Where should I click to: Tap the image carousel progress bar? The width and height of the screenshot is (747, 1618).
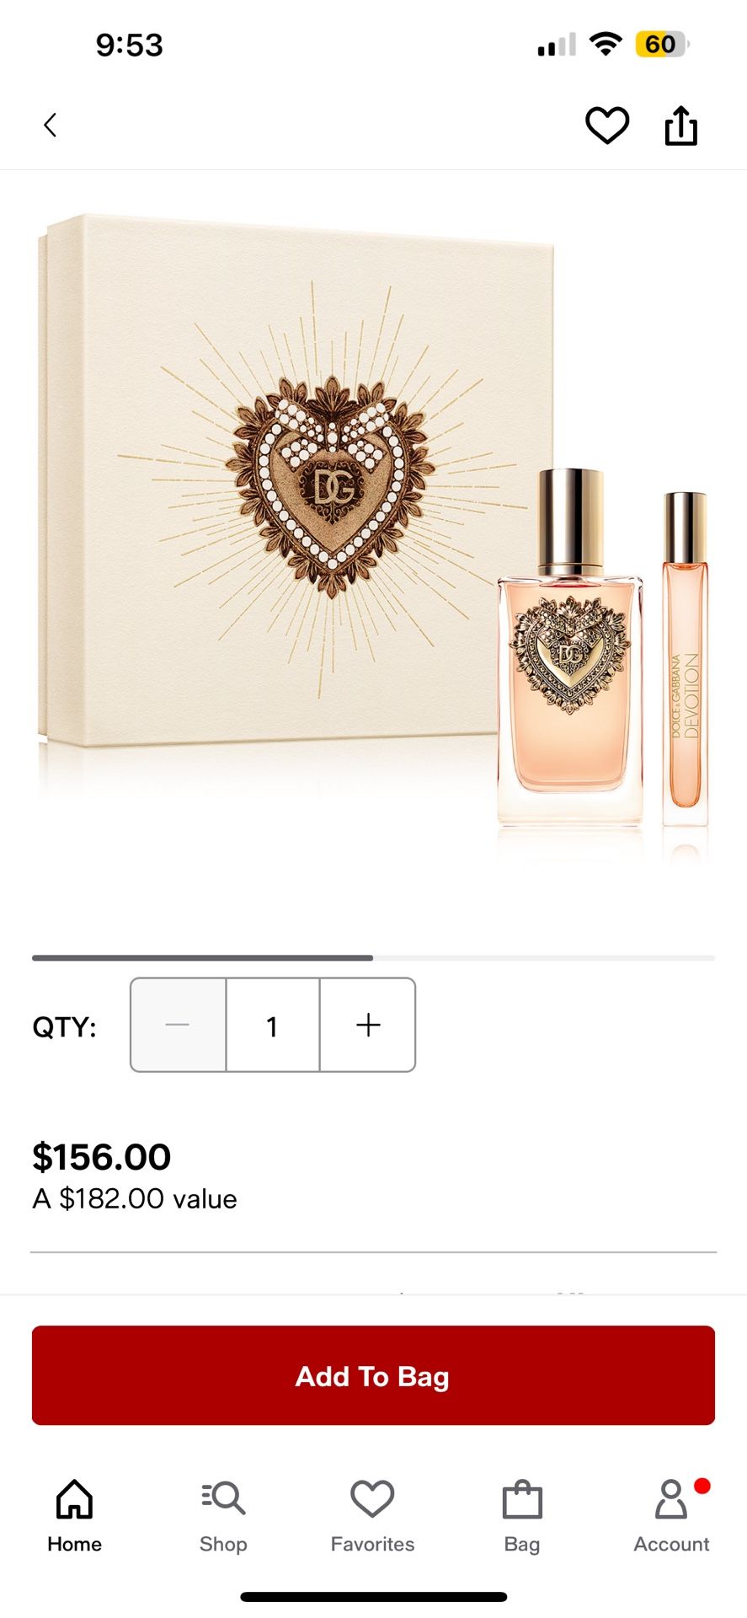click(373, 958)
